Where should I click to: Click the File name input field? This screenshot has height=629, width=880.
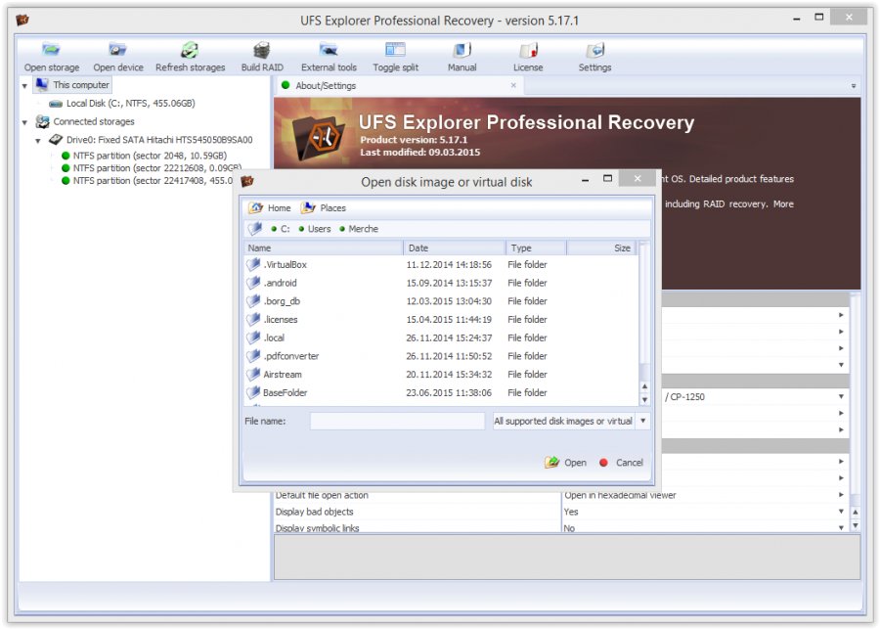pyautogui.click(x=397, y=422)
